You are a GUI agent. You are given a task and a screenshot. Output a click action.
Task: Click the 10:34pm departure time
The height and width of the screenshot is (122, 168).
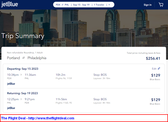[13, 75]
